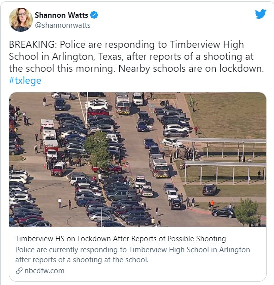The height and width of the screenshot is (285, 274).
Task: Open the #txlege hashtag
Action: click(25, 81)
